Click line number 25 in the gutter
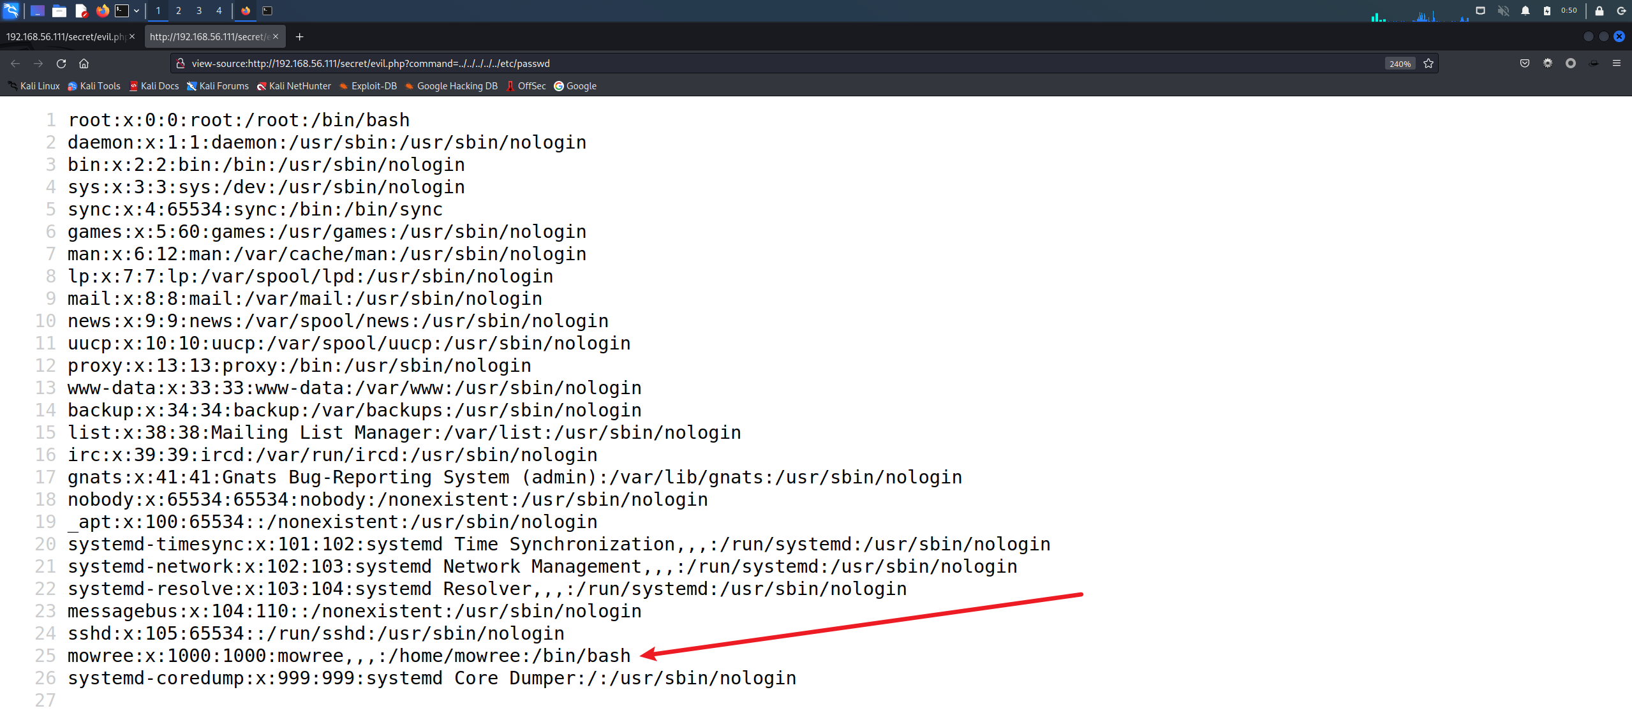This screenshot has height=713, width=1632. click(x=45, y=656)
